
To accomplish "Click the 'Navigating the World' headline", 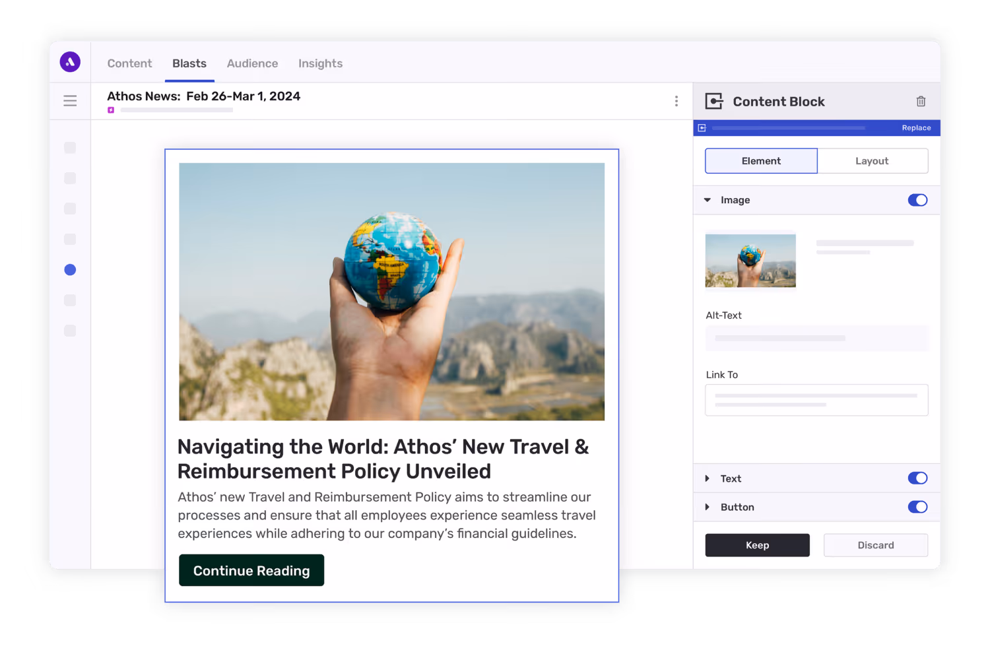I will point(383,459).
